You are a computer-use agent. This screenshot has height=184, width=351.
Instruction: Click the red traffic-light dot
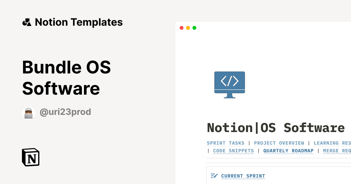[x=182, y=28]
